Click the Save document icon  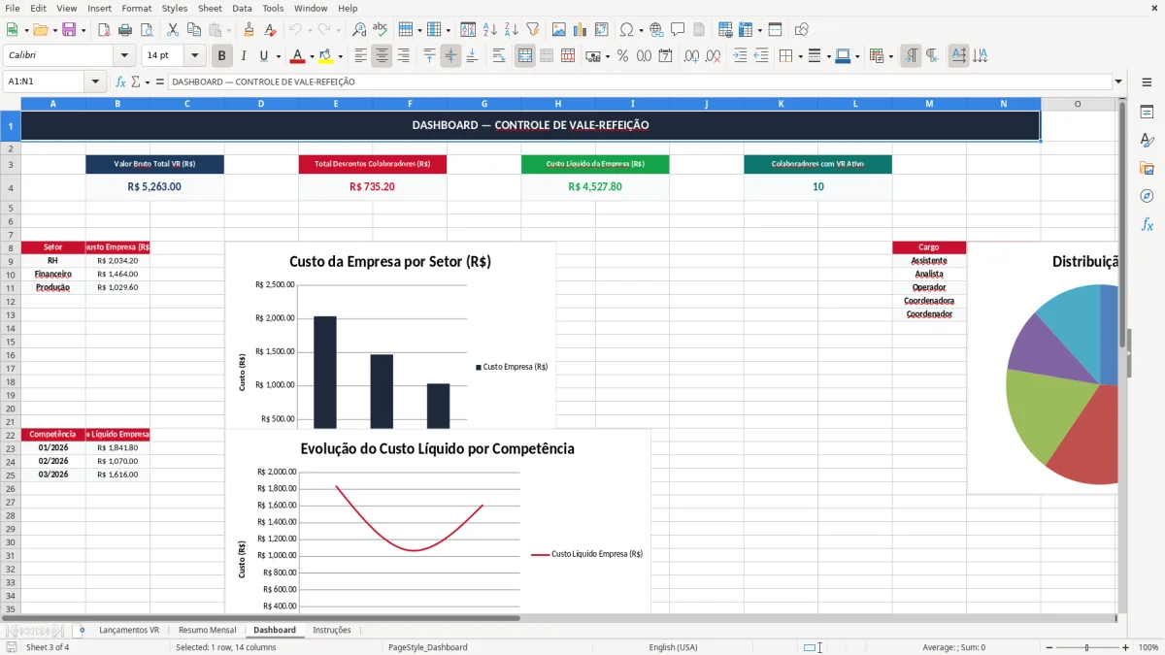coord(69,30)
